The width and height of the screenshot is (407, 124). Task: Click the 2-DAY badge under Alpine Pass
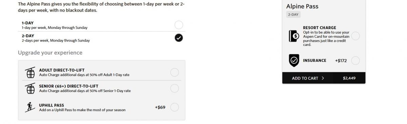[x=293, y=15]
